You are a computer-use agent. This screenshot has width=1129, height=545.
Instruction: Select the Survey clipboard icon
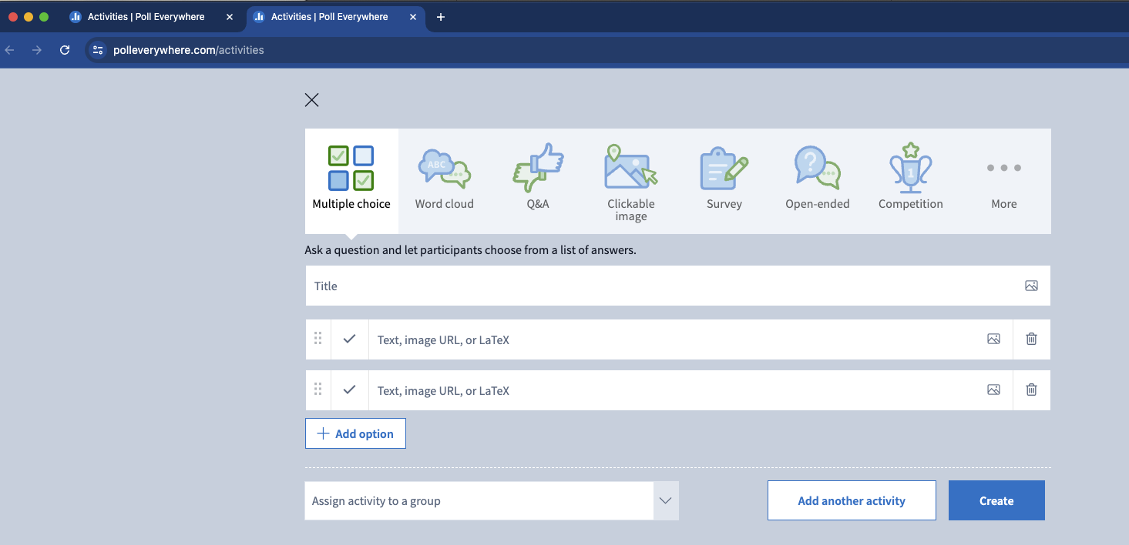(x=724, y=168)
